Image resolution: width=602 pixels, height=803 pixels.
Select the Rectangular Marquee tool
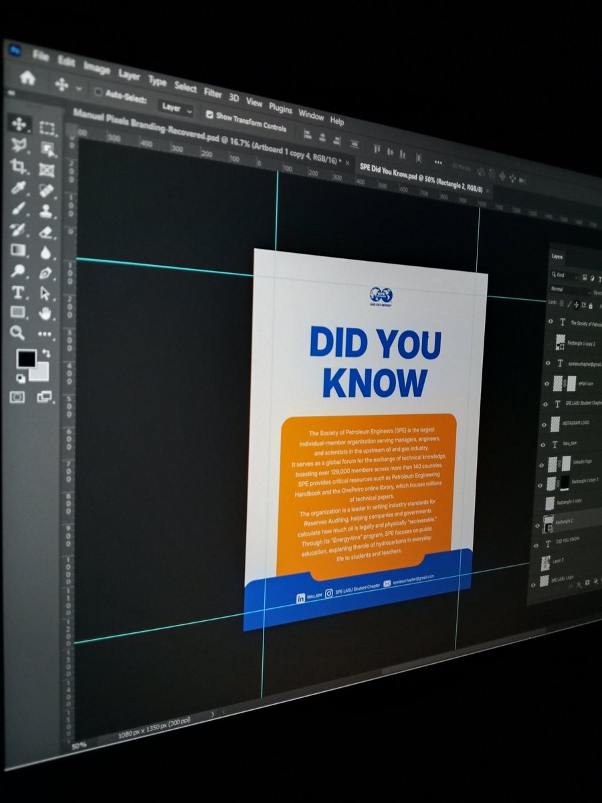click(x=47, y=127)
